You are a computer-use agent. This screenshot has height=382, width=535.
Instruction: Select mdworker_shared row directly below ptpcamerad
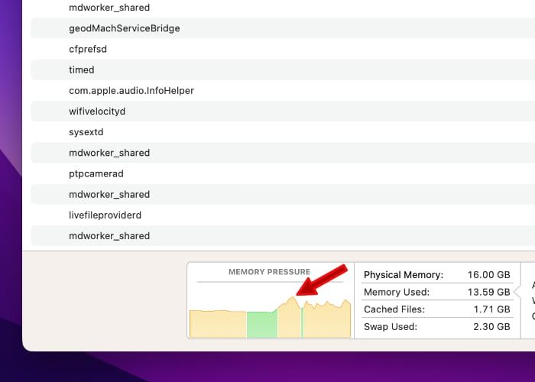pyautogui.click(x=109, y=194)
